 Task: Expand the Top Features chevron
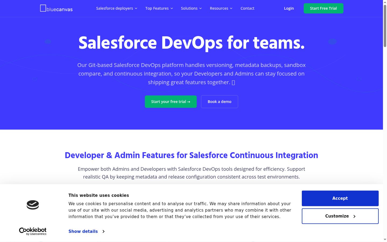172,8
